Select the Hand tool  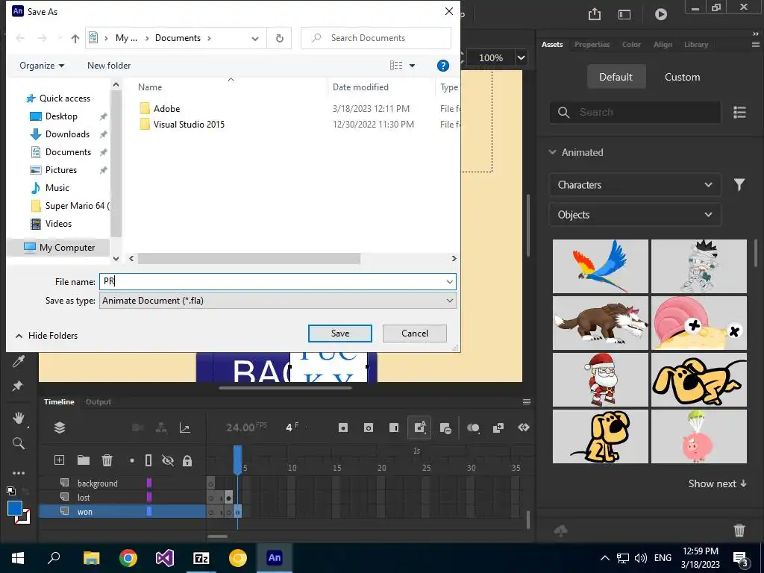(x=19, y=418)
